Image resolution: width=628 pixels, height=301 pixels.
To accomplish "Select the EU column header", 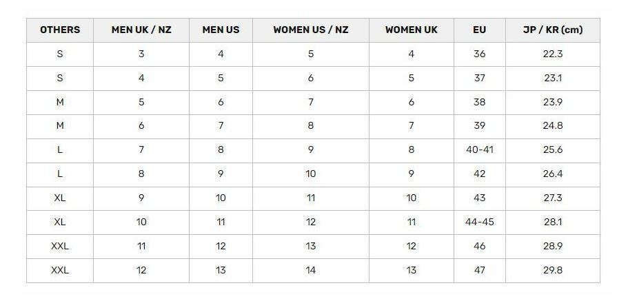I will [x=479, y=30].
